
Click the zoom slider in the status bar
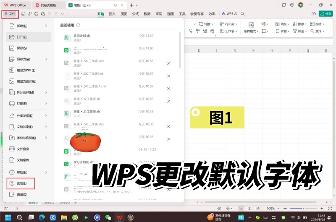[303, 208]
